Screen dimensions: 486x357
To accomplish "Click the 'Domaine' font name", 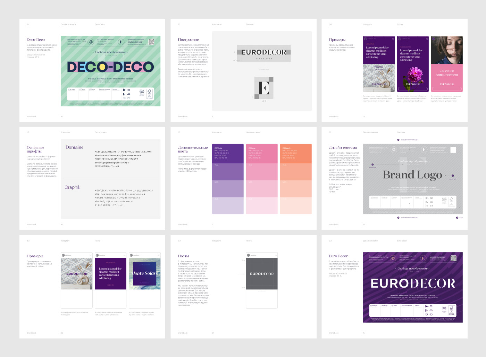I will coord(75,147).
